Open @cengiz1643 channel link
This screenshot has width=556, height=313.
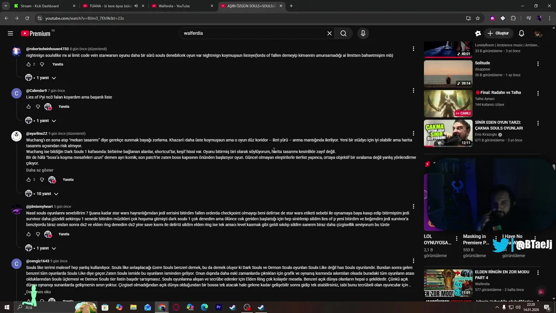(37, 261)
